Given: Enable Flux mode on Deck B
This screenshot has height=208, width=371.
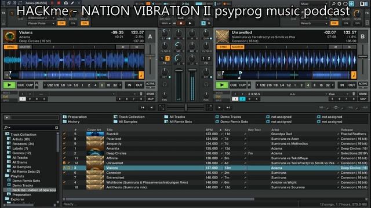Looking at the screenshot, I should pos(249,85).
